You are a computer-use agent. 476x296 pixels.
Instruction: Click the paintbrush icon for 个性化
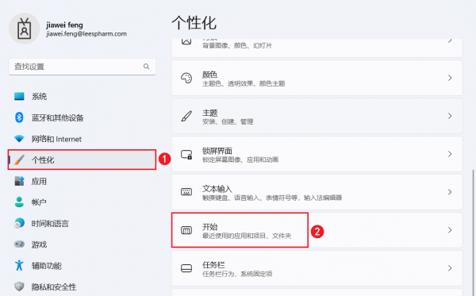point(19,160)
